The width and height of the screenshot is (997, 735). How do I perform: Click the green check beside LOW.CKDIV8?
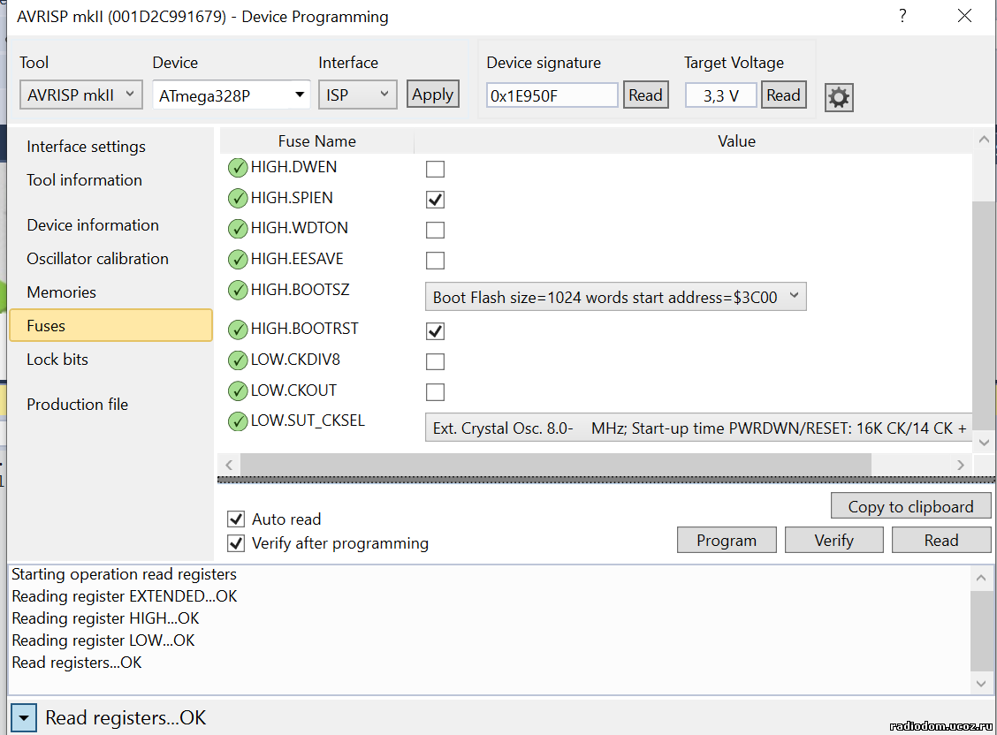pyautogui.click(x=238, y=360)
